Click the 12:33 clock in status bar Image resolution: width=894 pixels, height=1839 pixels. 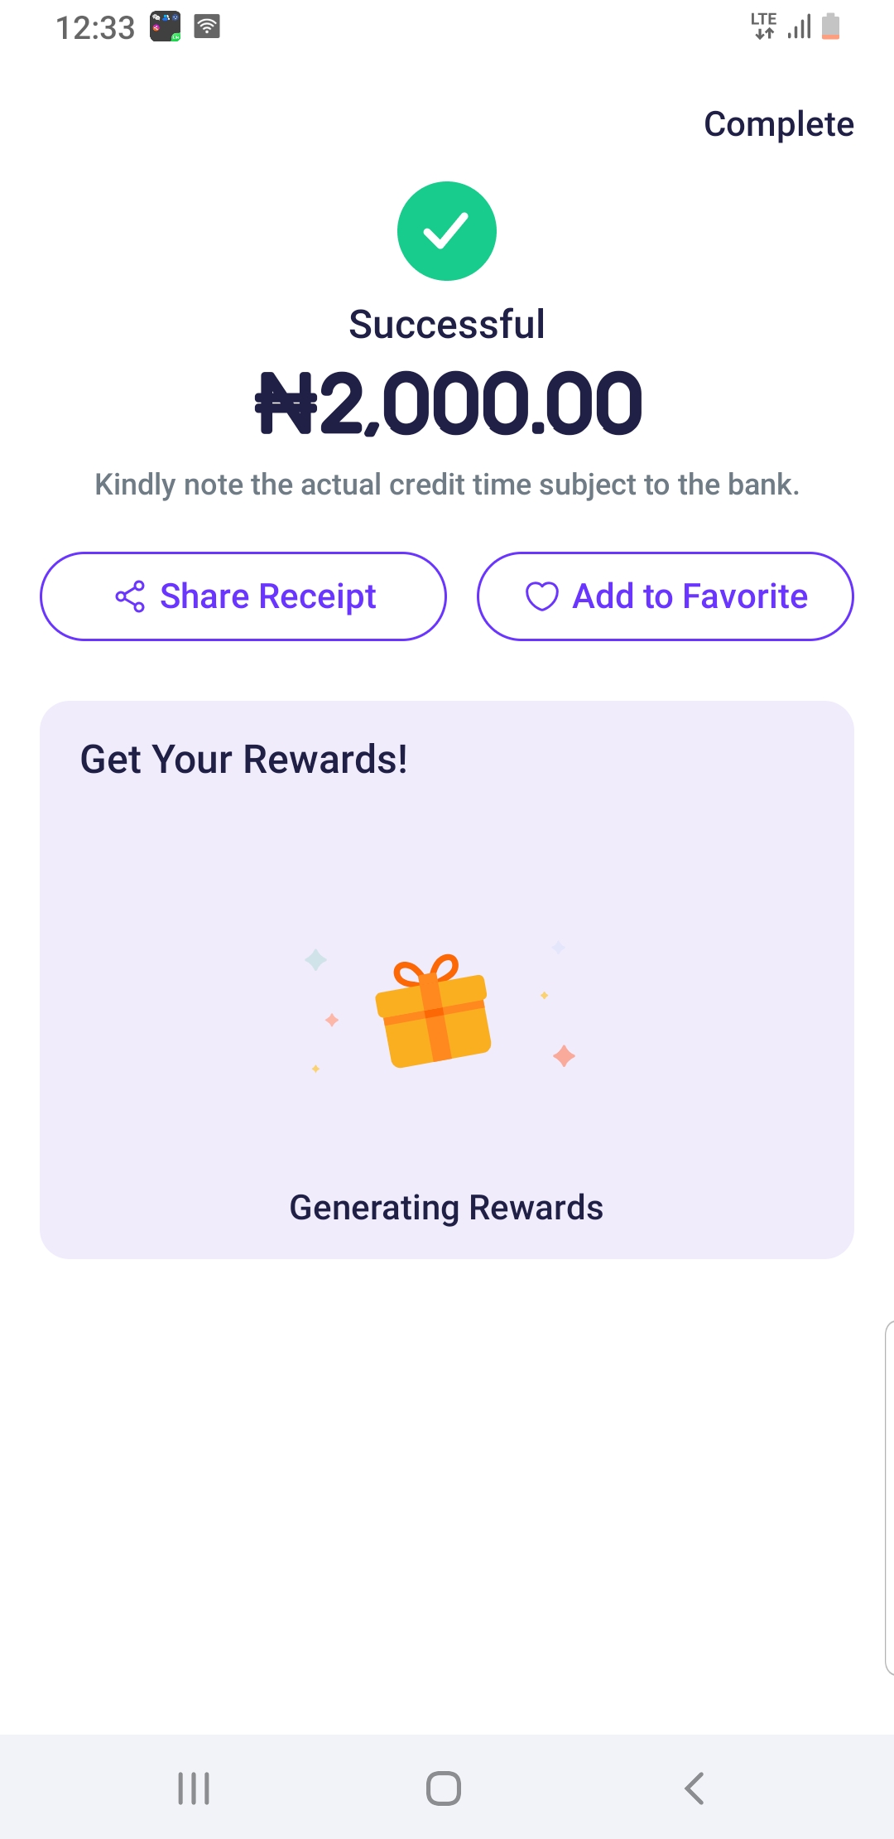click(x=95, y=28)
